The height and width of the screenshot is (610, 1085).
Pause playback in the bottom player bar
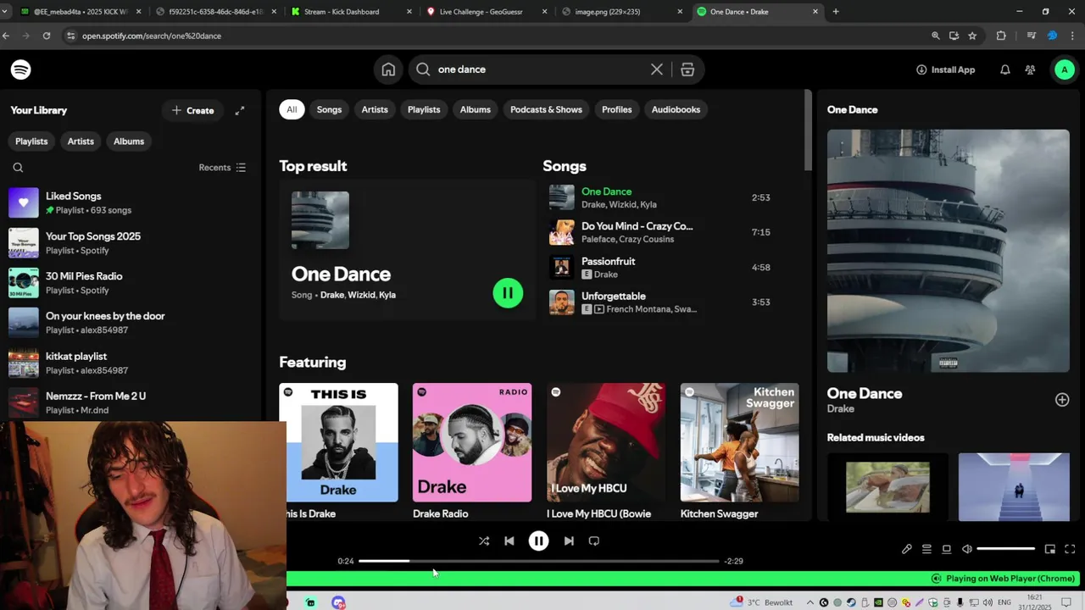tap(538, 541)
